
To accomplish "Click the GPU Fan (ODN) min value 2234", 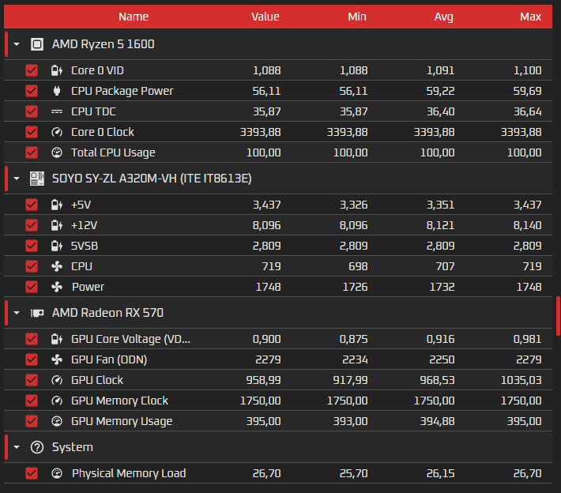I will [x=355, y=359].
